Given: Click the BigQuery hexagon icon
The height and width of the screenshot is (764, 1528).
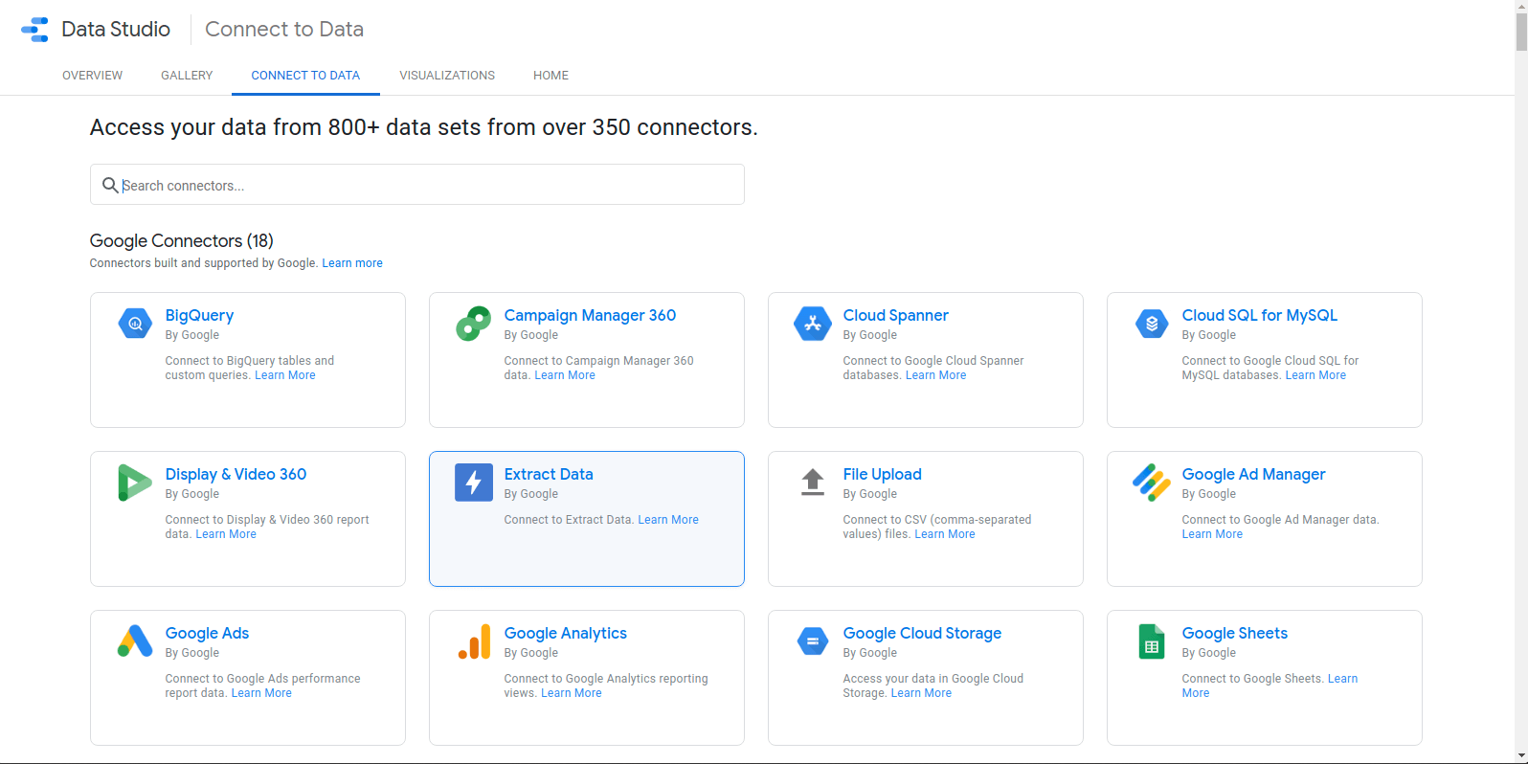Looking at the screenshot, I should 135,324.
